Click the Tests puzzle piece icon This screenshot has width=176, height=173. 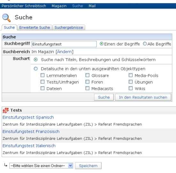pyautogui.click(x=6, y=110)
